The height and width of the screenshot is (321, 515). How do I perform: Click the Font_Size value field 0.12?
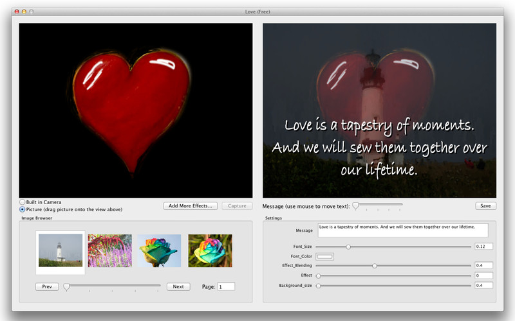click(484, 247)
